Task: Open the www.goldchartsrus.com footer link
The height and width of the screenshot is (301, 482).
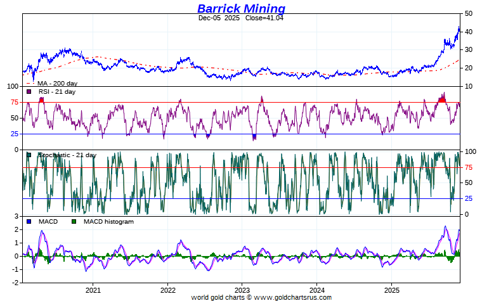Action: click(x=293, y=297)
